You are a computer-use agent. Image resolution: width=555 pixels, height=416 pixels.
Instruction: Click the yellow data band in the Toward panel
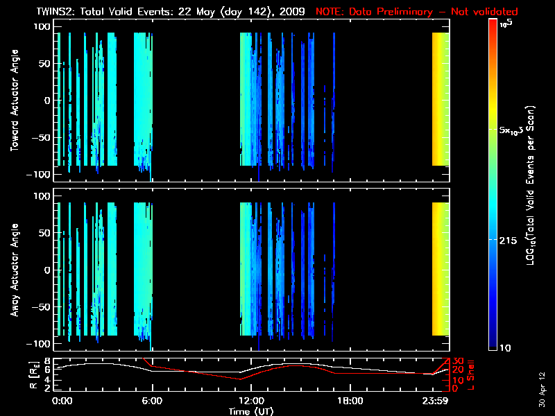(x=441, y=99)
